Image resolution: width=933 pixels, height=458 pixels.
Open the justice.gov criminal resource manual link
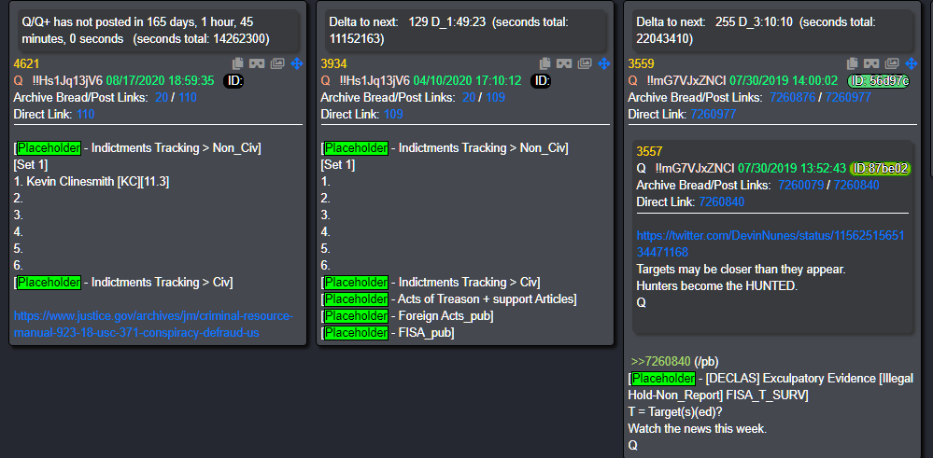tap(153, 325)
